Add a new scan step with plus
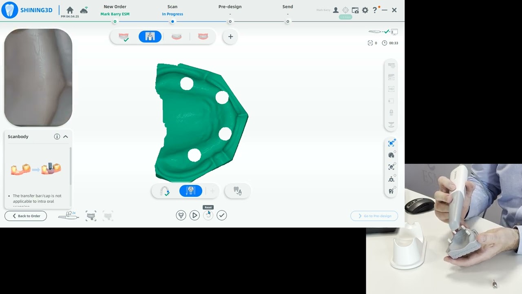The width and height of the screenshot is (522, 294). tap(230, 37)
